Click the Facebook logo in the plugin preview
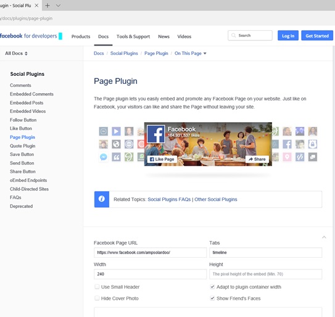 [x=155, y=134]
